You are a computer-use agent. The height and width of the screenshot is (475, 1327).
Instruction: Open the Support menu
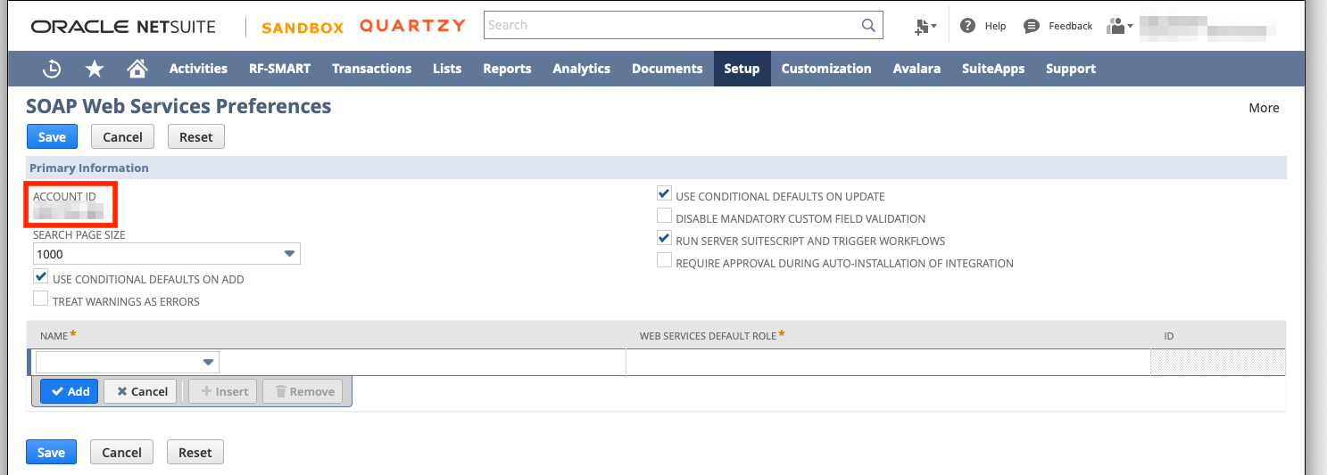tap(1071, 69)
